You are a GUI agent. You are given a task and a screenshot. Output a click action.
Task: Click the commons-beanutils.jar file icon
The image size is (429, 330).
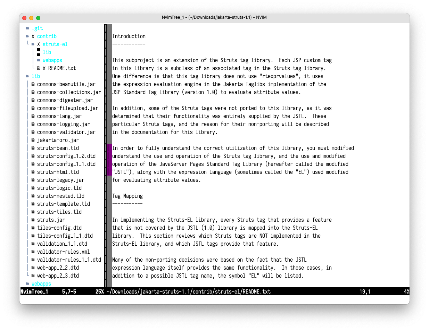point(33,84)
